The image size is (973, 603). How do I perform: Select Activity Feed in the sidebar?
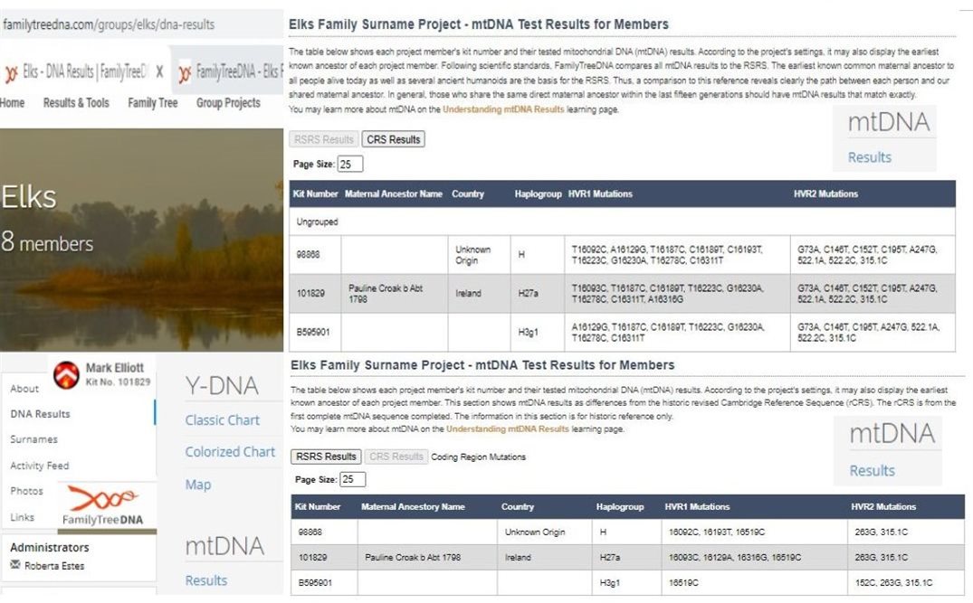click(39, 466)
